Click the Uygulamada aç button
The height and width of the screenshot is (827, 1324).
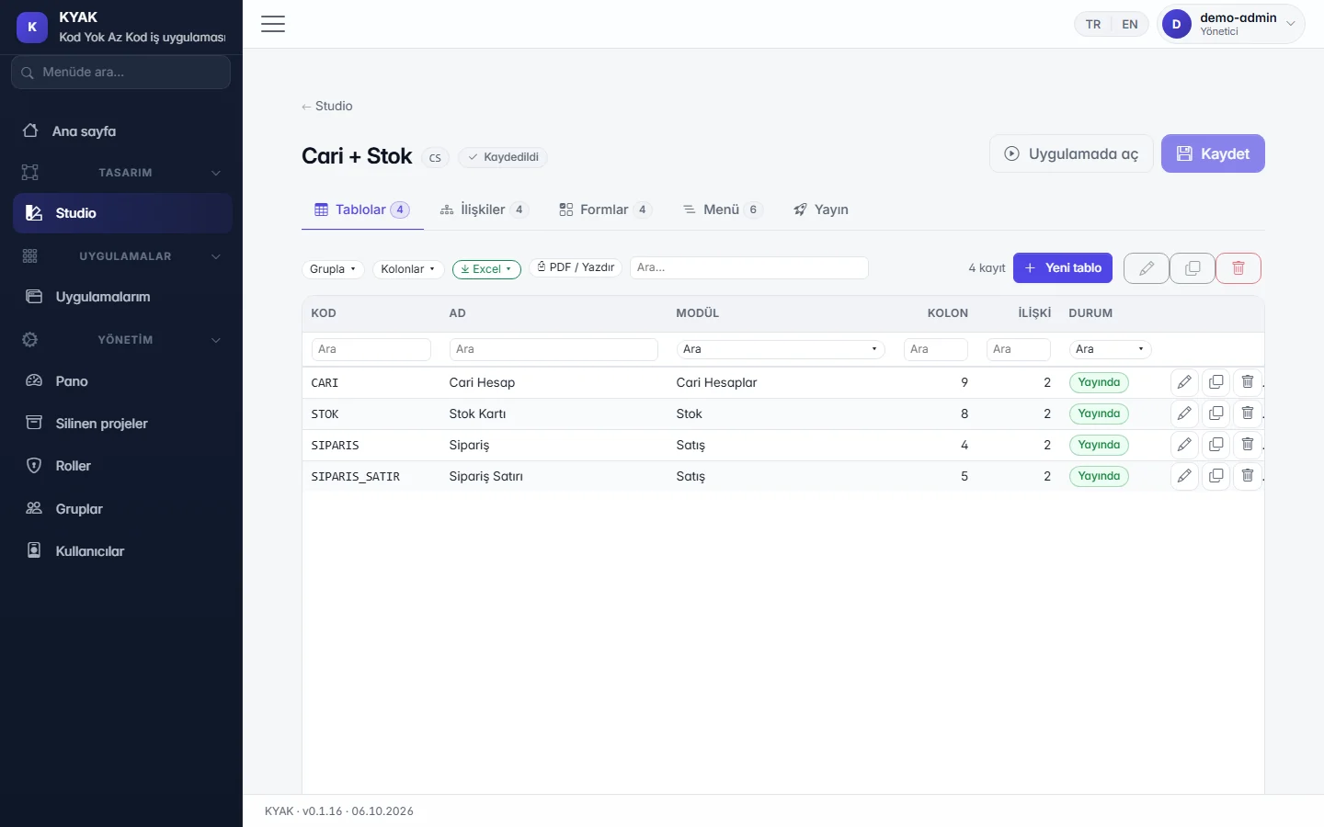point(1071,153)
